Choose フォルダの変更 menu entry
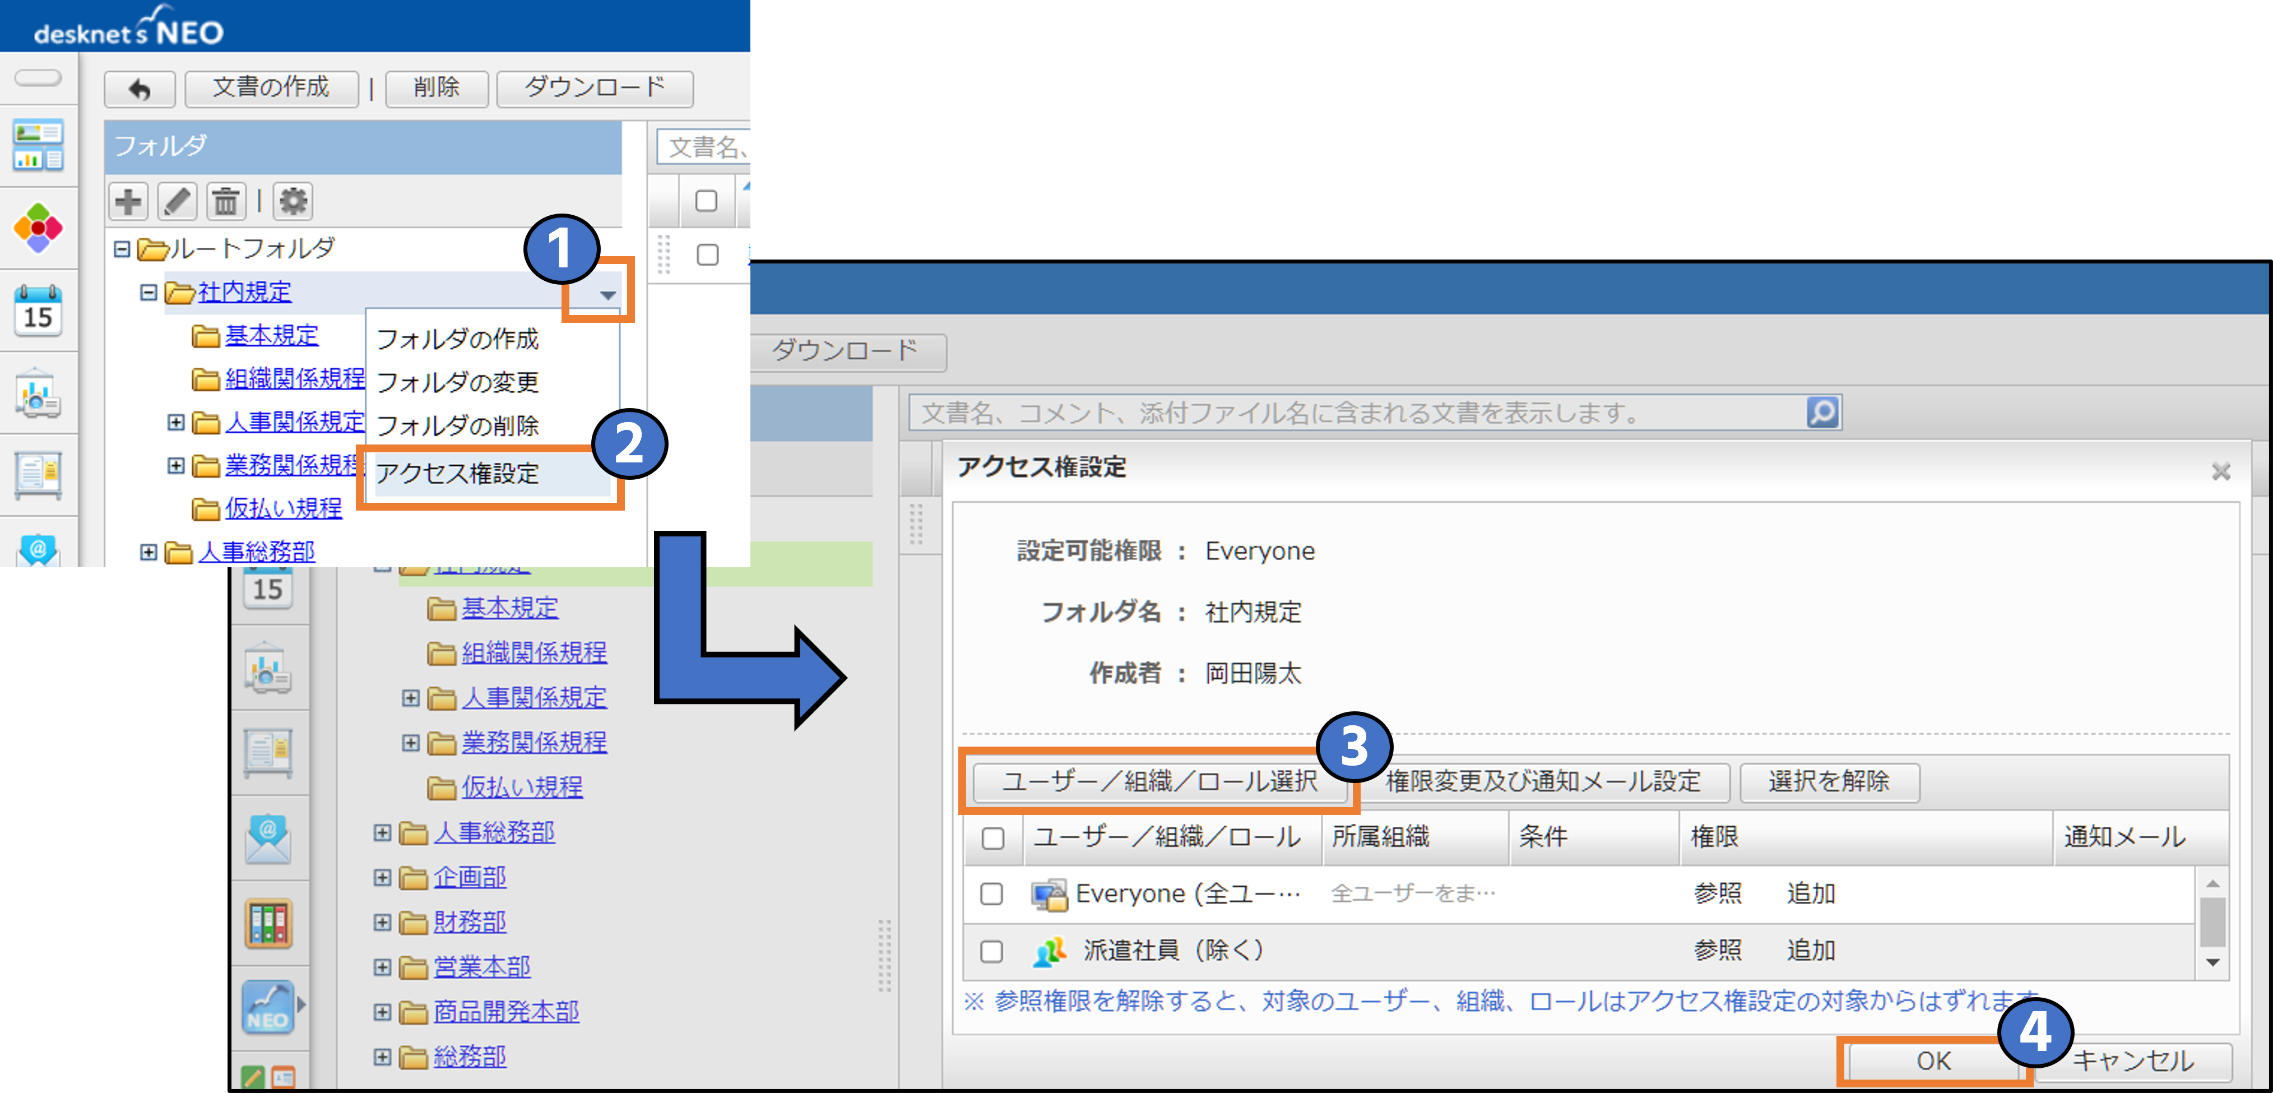The width and height of the screenshot is (2273, 1093). point(457,382)
